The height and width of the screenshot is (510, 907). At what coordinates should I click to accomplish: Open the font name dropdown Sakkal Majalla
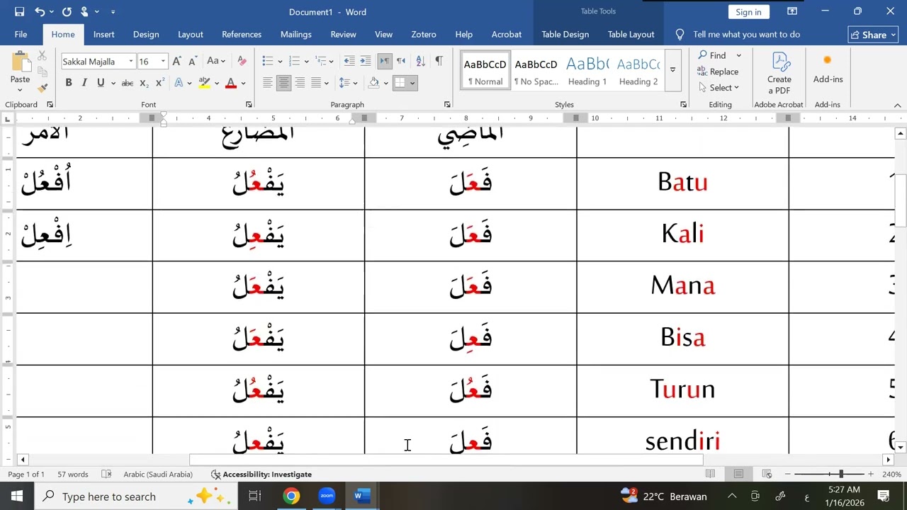pyautogui.click(x=131, y=62)
